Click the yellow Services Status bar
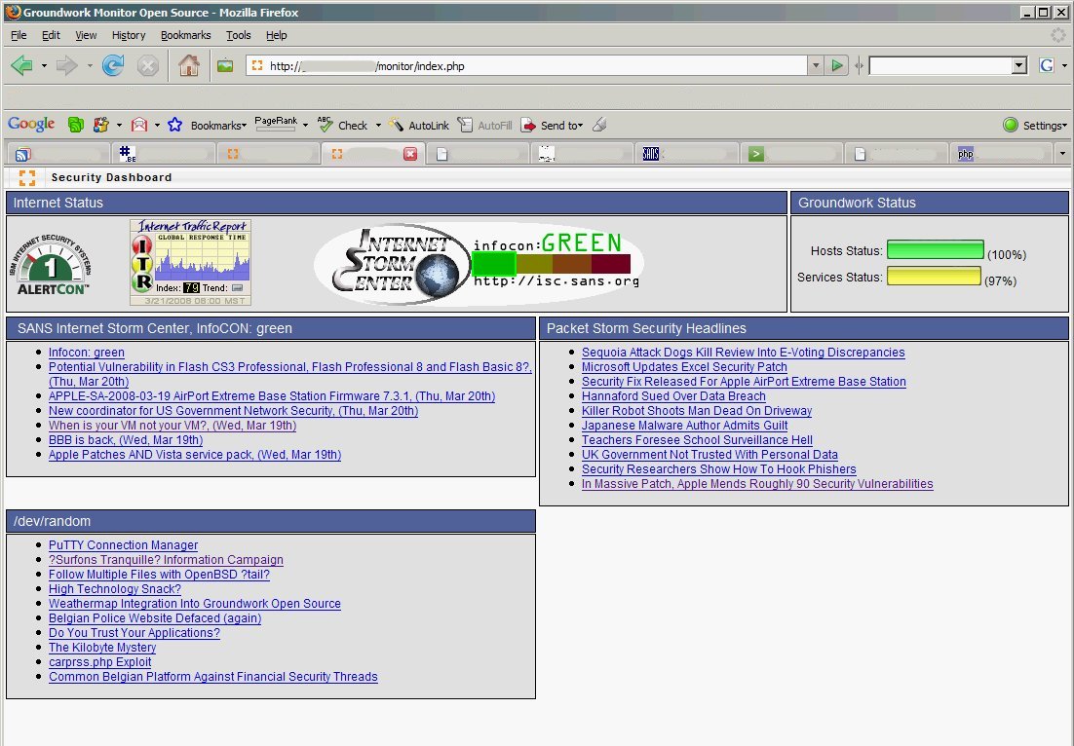The image size is (1074, 746). click(934, 276)
